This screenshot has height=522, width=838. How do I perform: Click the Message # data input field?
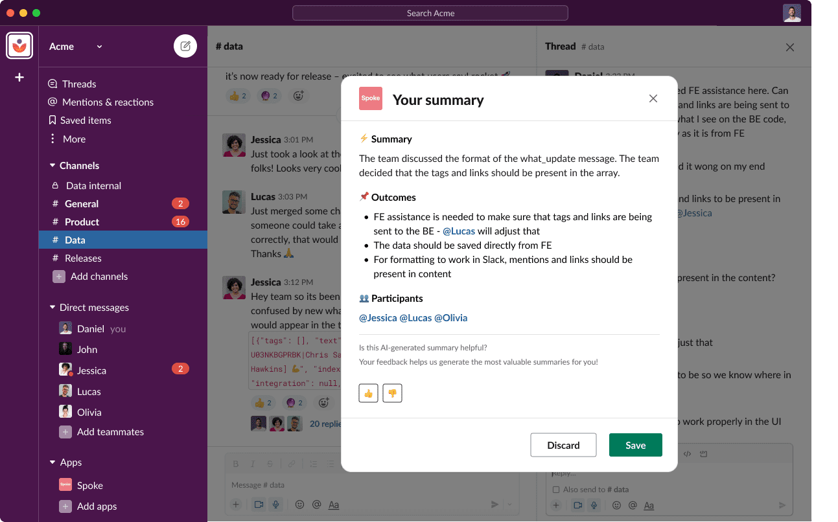click(x=372, y=485)
